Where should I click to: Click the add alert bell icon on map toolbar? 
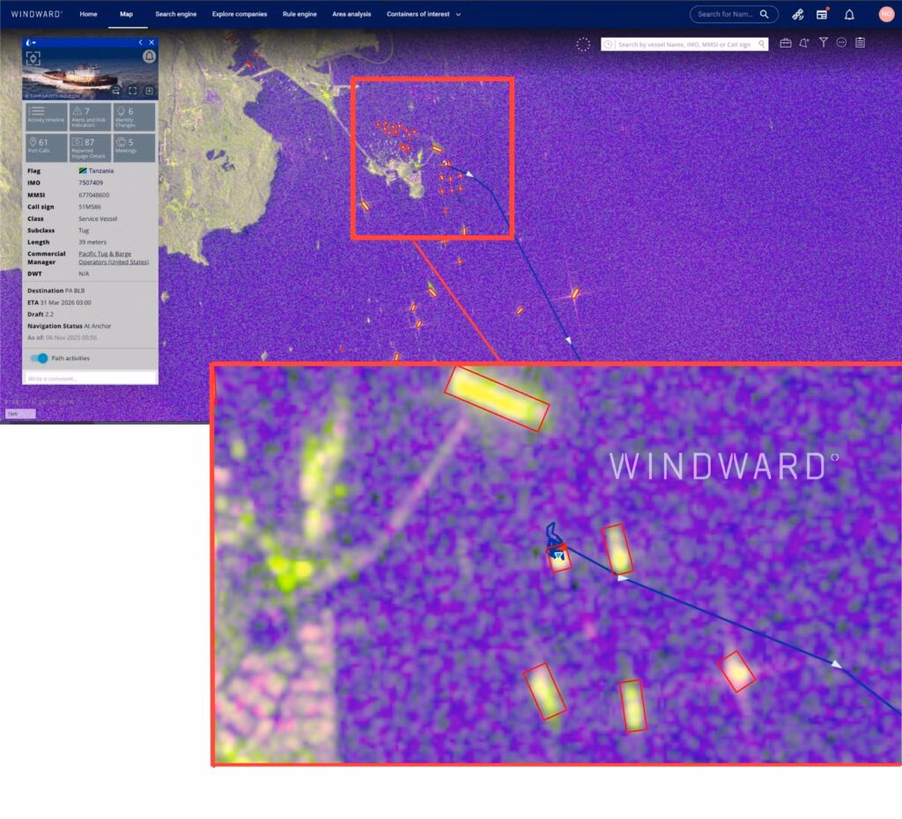pyautogui.click(x=804, y=42)
